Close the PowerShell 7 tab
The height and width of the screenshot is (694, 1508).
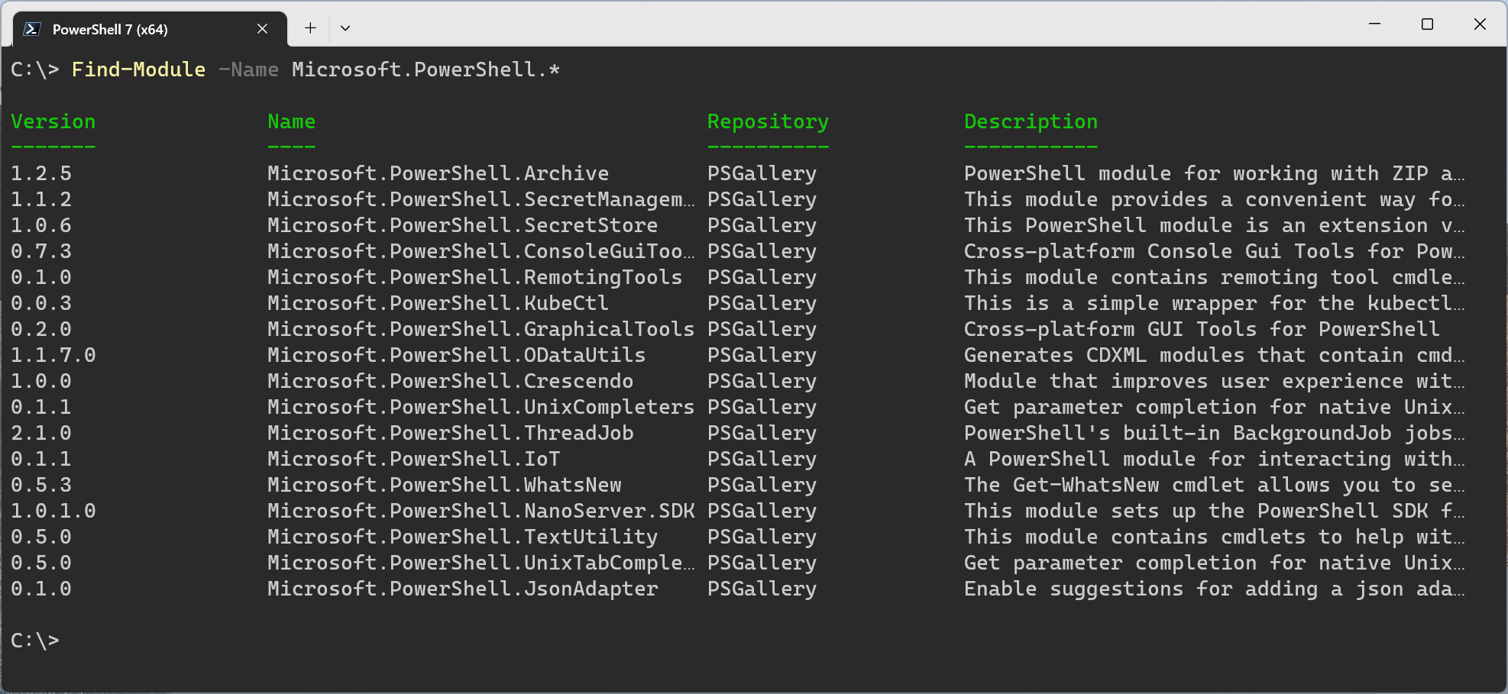[x=262, y=28]
